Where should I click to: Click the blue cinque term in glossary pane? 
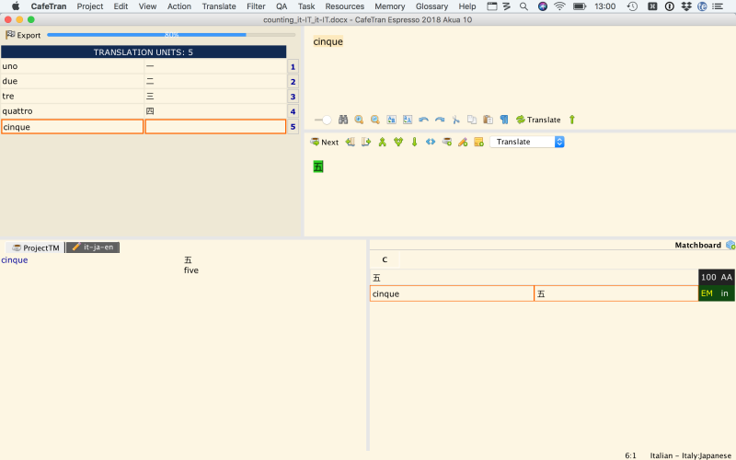pyautogui.click(x=15, y=260)
